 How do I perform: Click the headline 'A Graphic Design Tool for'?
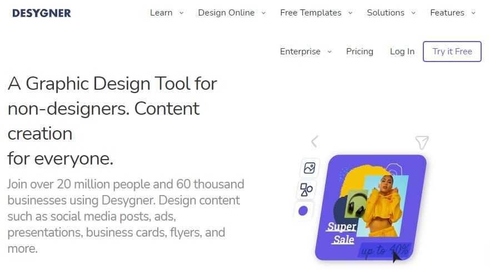[x=112, y=84]
